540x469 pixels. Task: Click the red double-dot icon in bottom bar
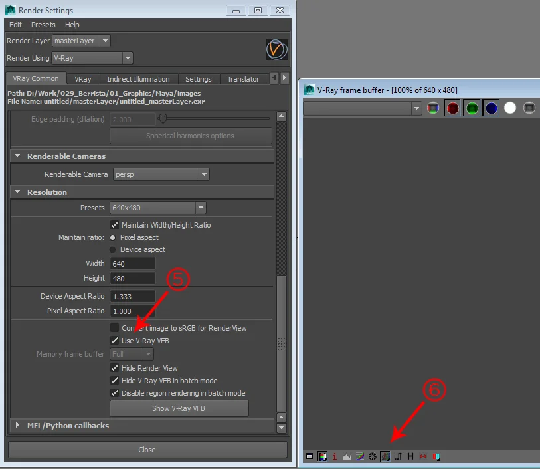(423, 456)
